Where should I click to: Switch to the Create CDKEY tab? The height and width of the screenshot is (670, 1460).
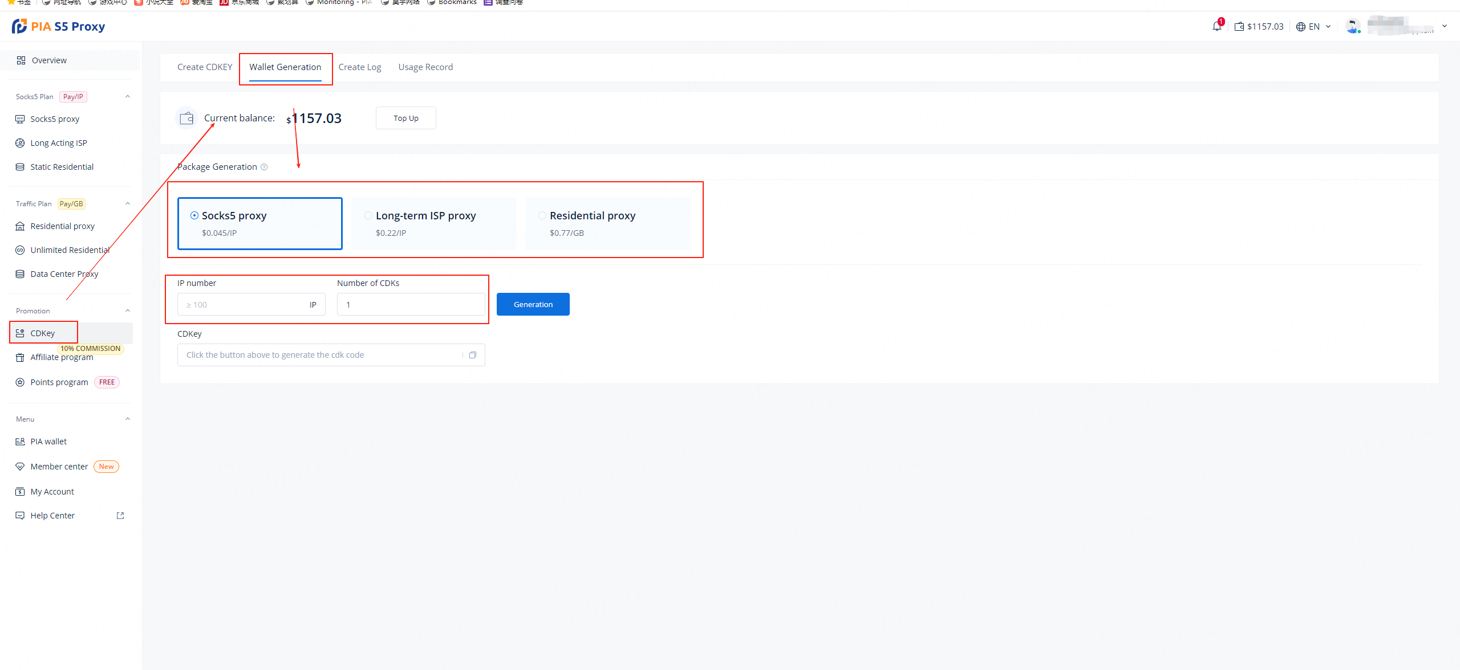click(x=205, y=67)
